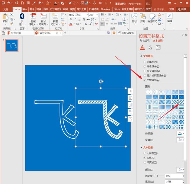Image resolution: width=190 pixels, height=184 pixels.
Task: Open the Foreground (前景) color dropdown
Action: click(x=180, y=133)
